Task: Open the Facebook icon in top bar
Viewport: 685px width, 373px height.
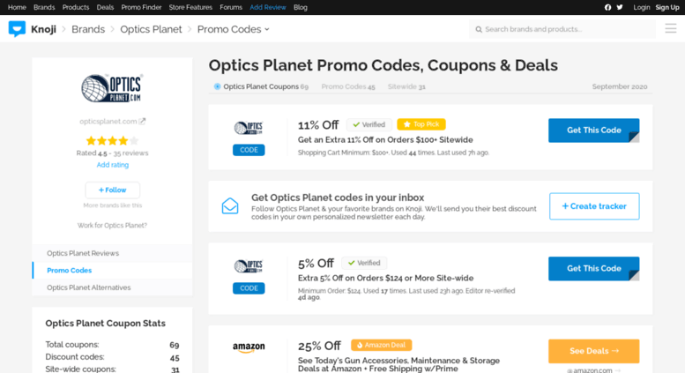Action: pyautogui.click(x=607, y=7)
